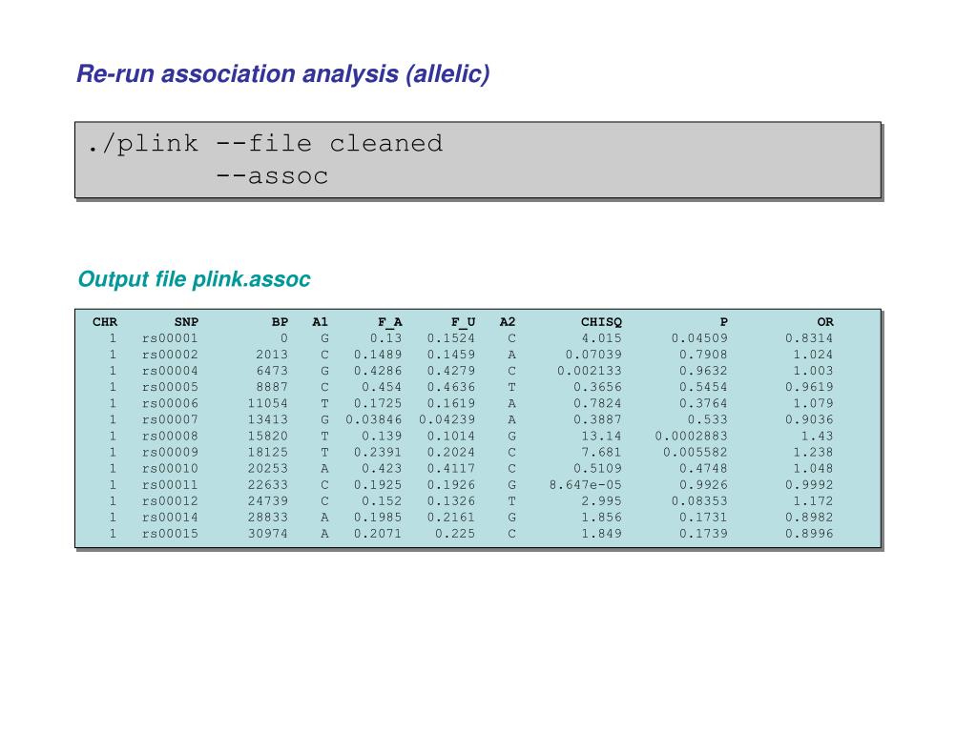Click the A1 column header
The image size is (977, 732).
(x=320, y=322)
